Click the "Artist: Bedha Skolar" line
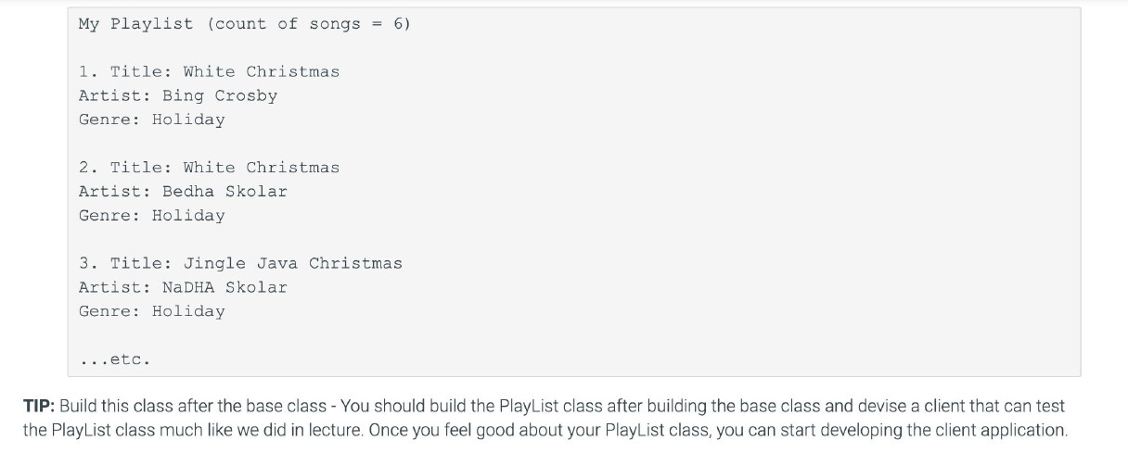This screenshot has width=1128, height=453. coord(183,192)
